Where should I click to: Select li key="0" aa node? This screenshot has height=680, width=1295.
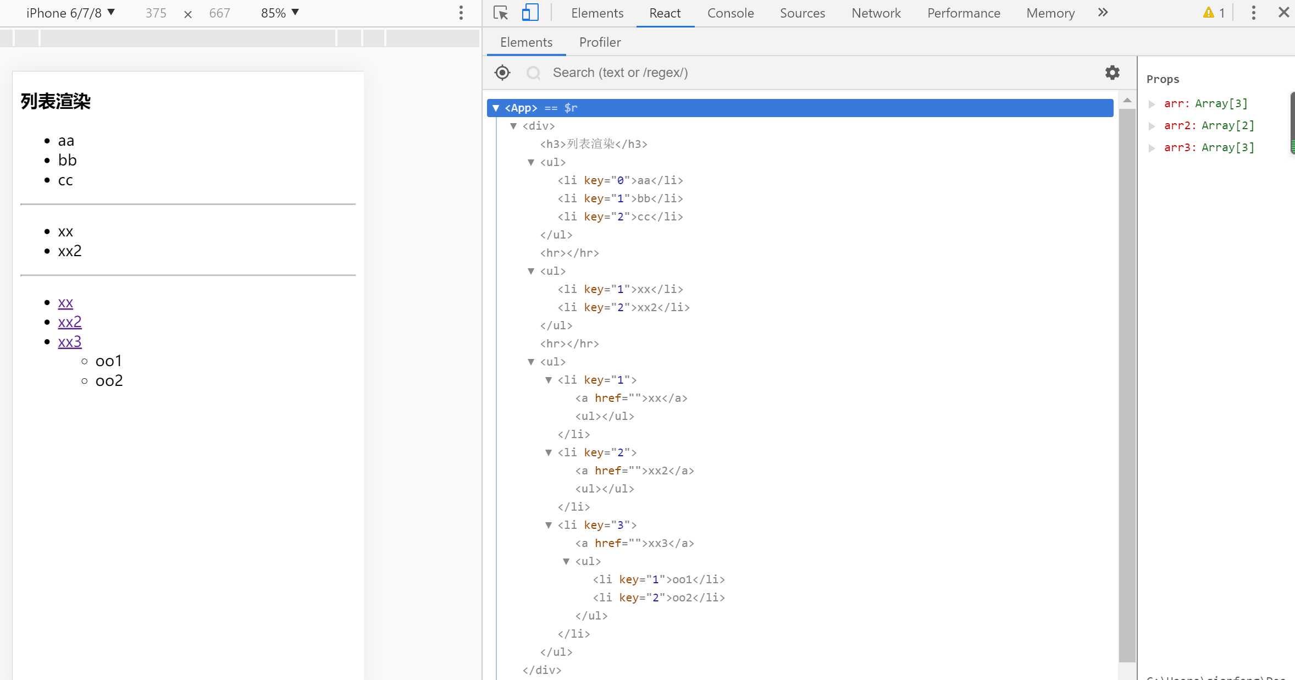click(620, 180)
